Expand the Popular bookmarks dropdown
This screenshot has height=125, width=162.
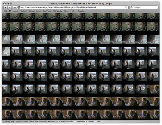click(x=82, y=11)
